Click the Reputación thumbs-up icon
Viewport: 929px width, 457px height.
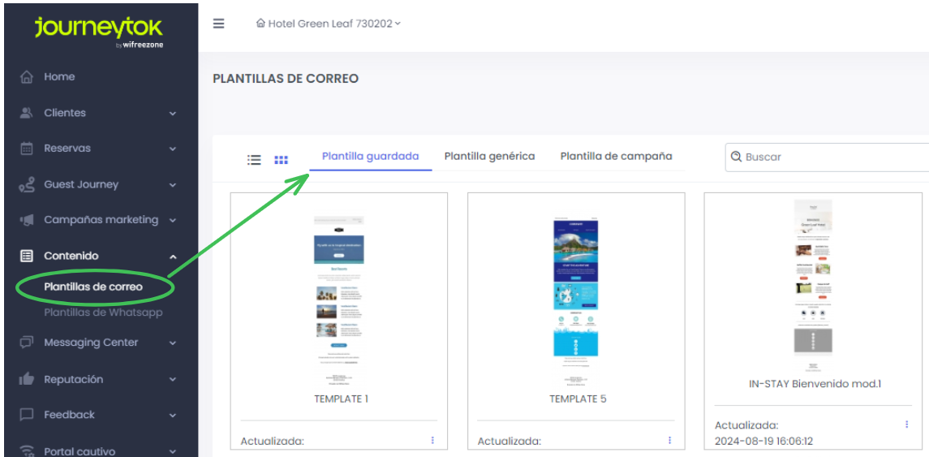(x=27, y=379)
